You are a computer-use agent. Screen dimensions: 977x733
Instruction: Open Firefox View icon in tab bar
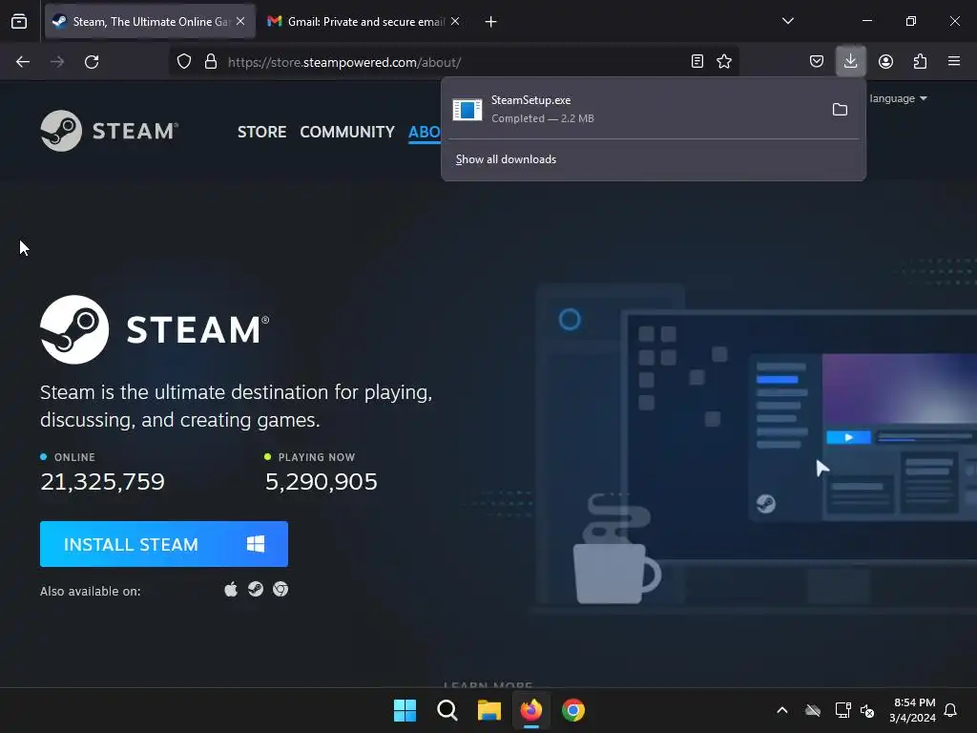[19, 21]
